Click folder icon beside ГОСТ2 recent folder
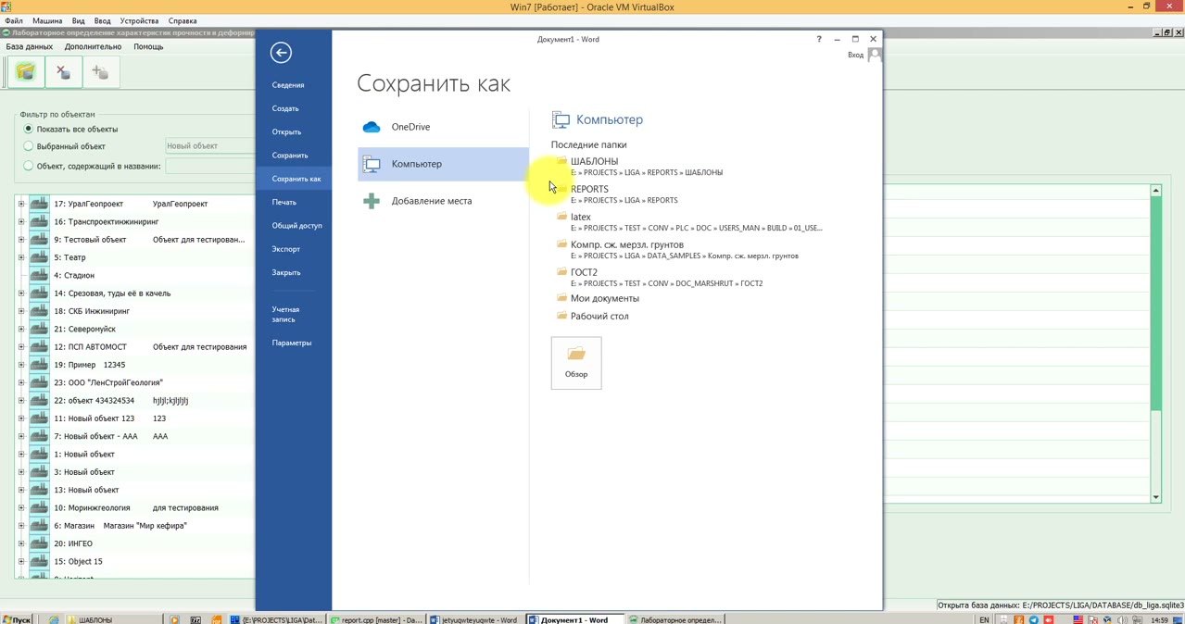1185x624 pixels. coord(561,272)
